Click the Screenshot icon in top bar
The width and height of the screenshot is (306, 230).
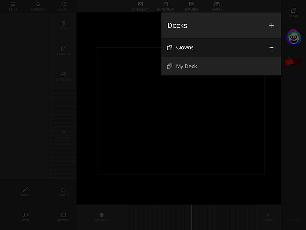tap(141, 6)
